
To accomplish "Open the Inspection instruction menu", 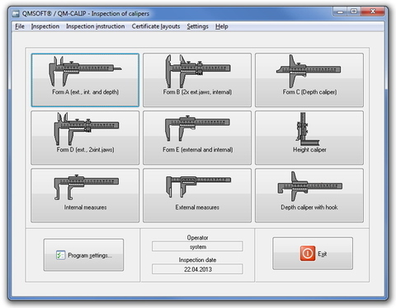I will pos(95,26).
